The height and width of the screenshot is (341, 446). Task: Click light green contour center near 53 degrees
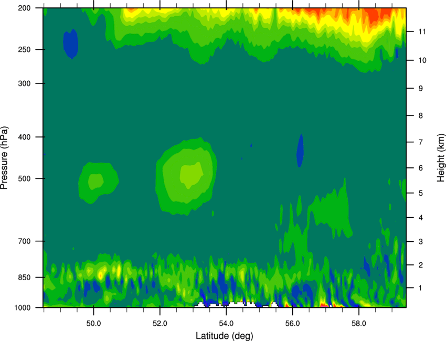[191, 175]
